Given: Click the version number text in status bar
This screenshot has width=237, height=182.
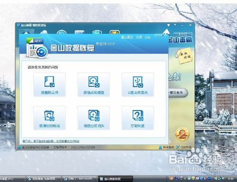Looking at the screenshot, I should pos(83,147).
